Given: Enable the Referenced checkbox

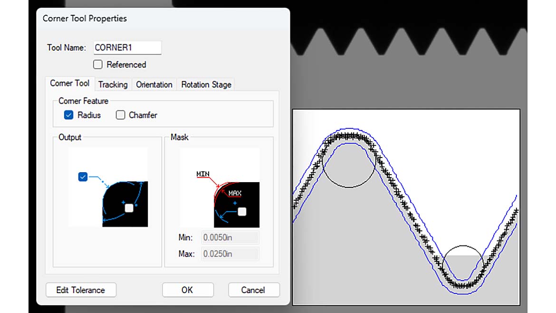Looking at the screenshot, I should pos(98,65).
